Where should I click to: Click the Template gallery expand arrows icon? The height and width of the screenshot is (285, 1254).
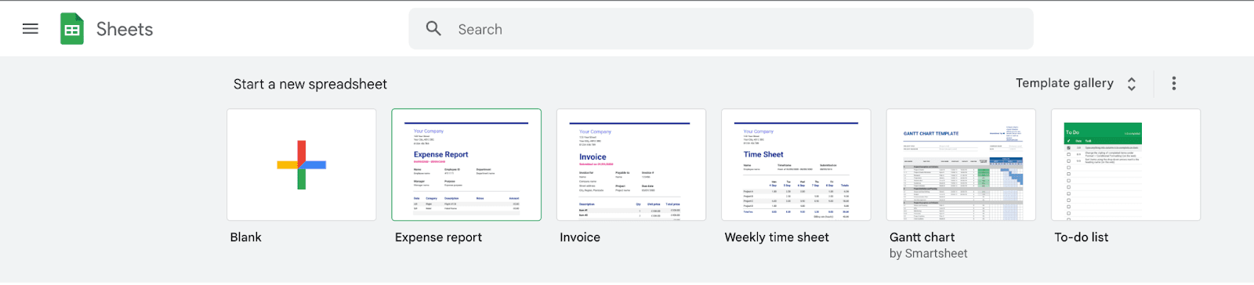[1132, 84]
